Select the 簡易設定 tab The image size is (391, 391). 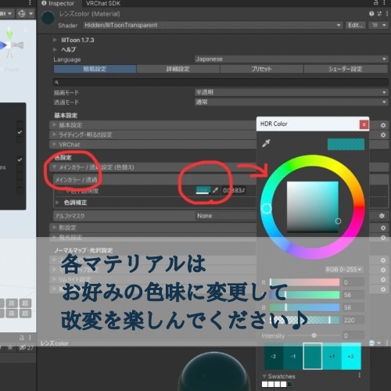(x=95, y=69)
